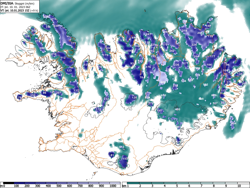Click the palest 9–10 km legend swatch

pos(231,183)
